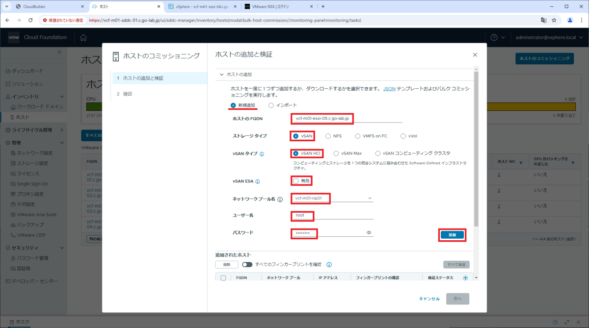The height and width of the screenshot is (328, 589).
Task: Reload the page
Action: tap(30, 20)
